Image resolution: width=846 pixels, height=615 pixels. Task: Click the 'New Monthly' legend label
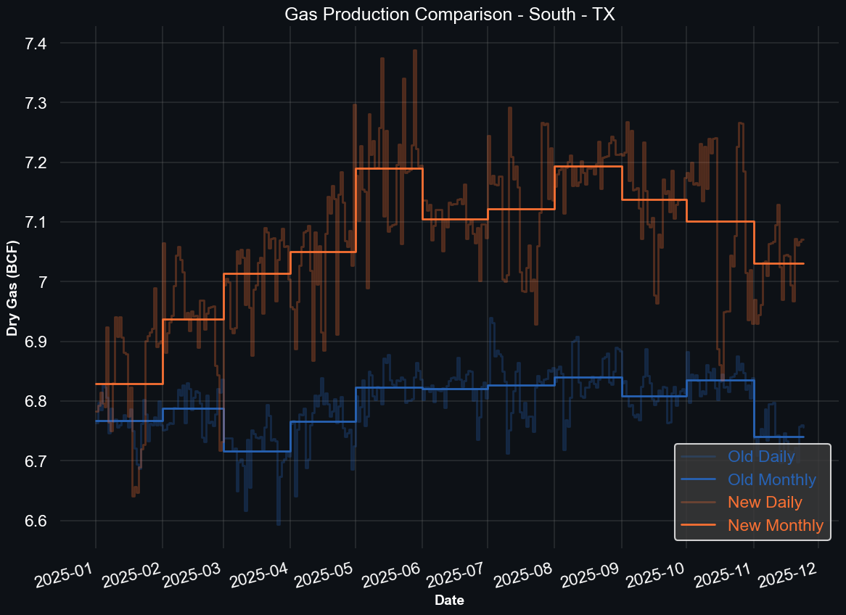coord(776,525)
